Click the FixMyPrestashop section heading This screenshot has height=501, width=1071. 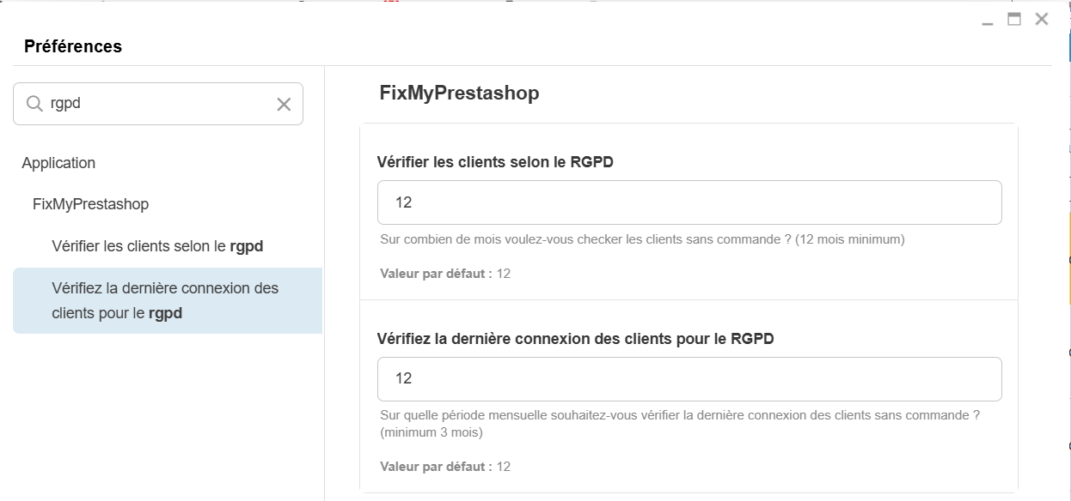click(x=459, y=93)
